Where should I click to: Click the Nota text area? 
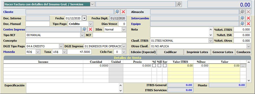pyautogui.click(x=179, y=32)
